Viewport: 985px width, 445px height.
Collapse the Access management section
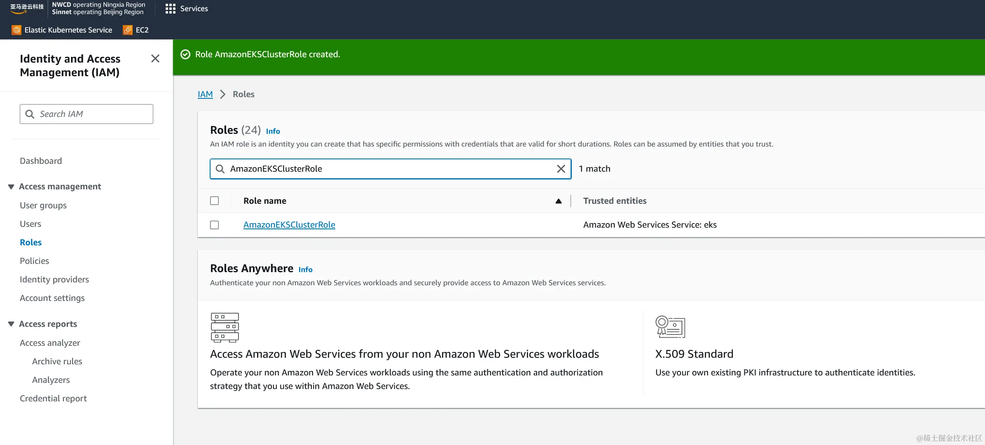tap(11, 186)
